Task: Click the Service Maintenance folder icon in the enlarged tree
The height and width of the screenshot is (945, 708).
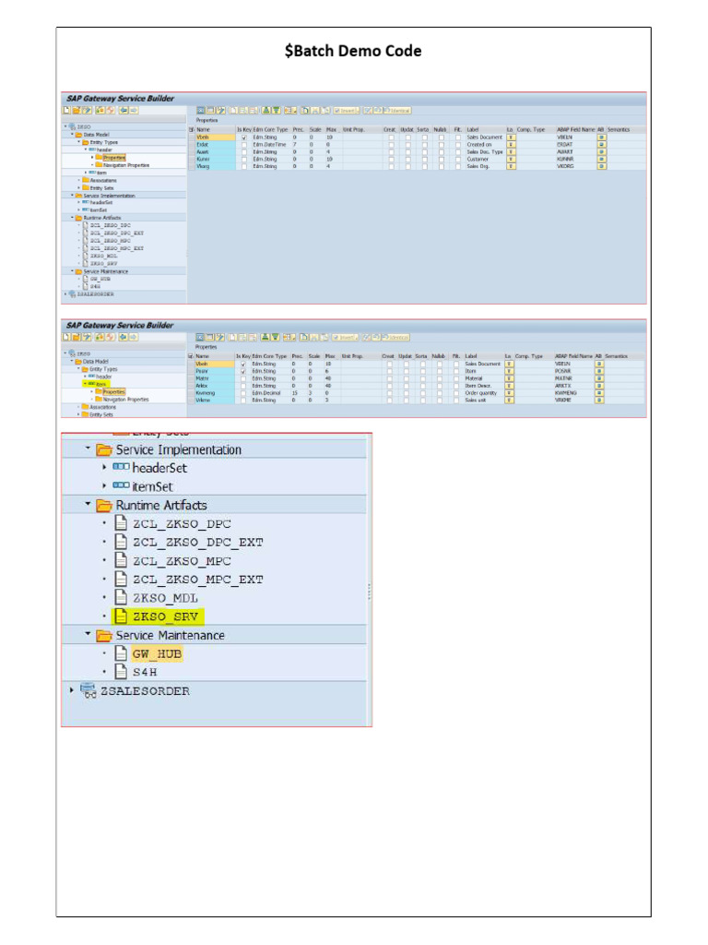Action: point(105,636)
